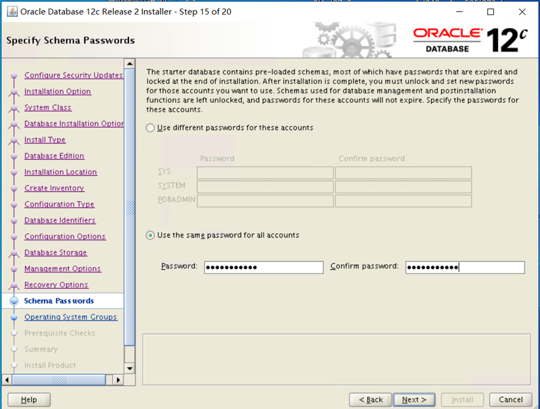540x409 pixels.
Task: Cancel the Oracle installation
Action: point(510,400)
